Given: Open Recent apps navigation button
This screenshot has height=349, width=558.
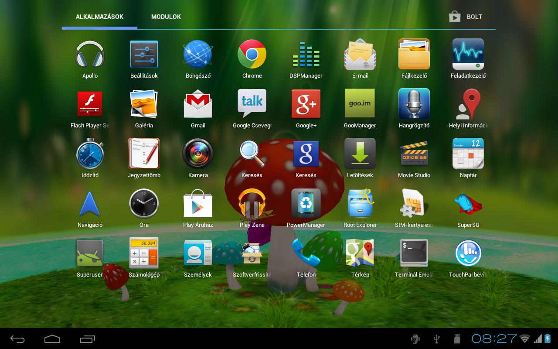Looking at the screenshot, I should coord(88,339).
